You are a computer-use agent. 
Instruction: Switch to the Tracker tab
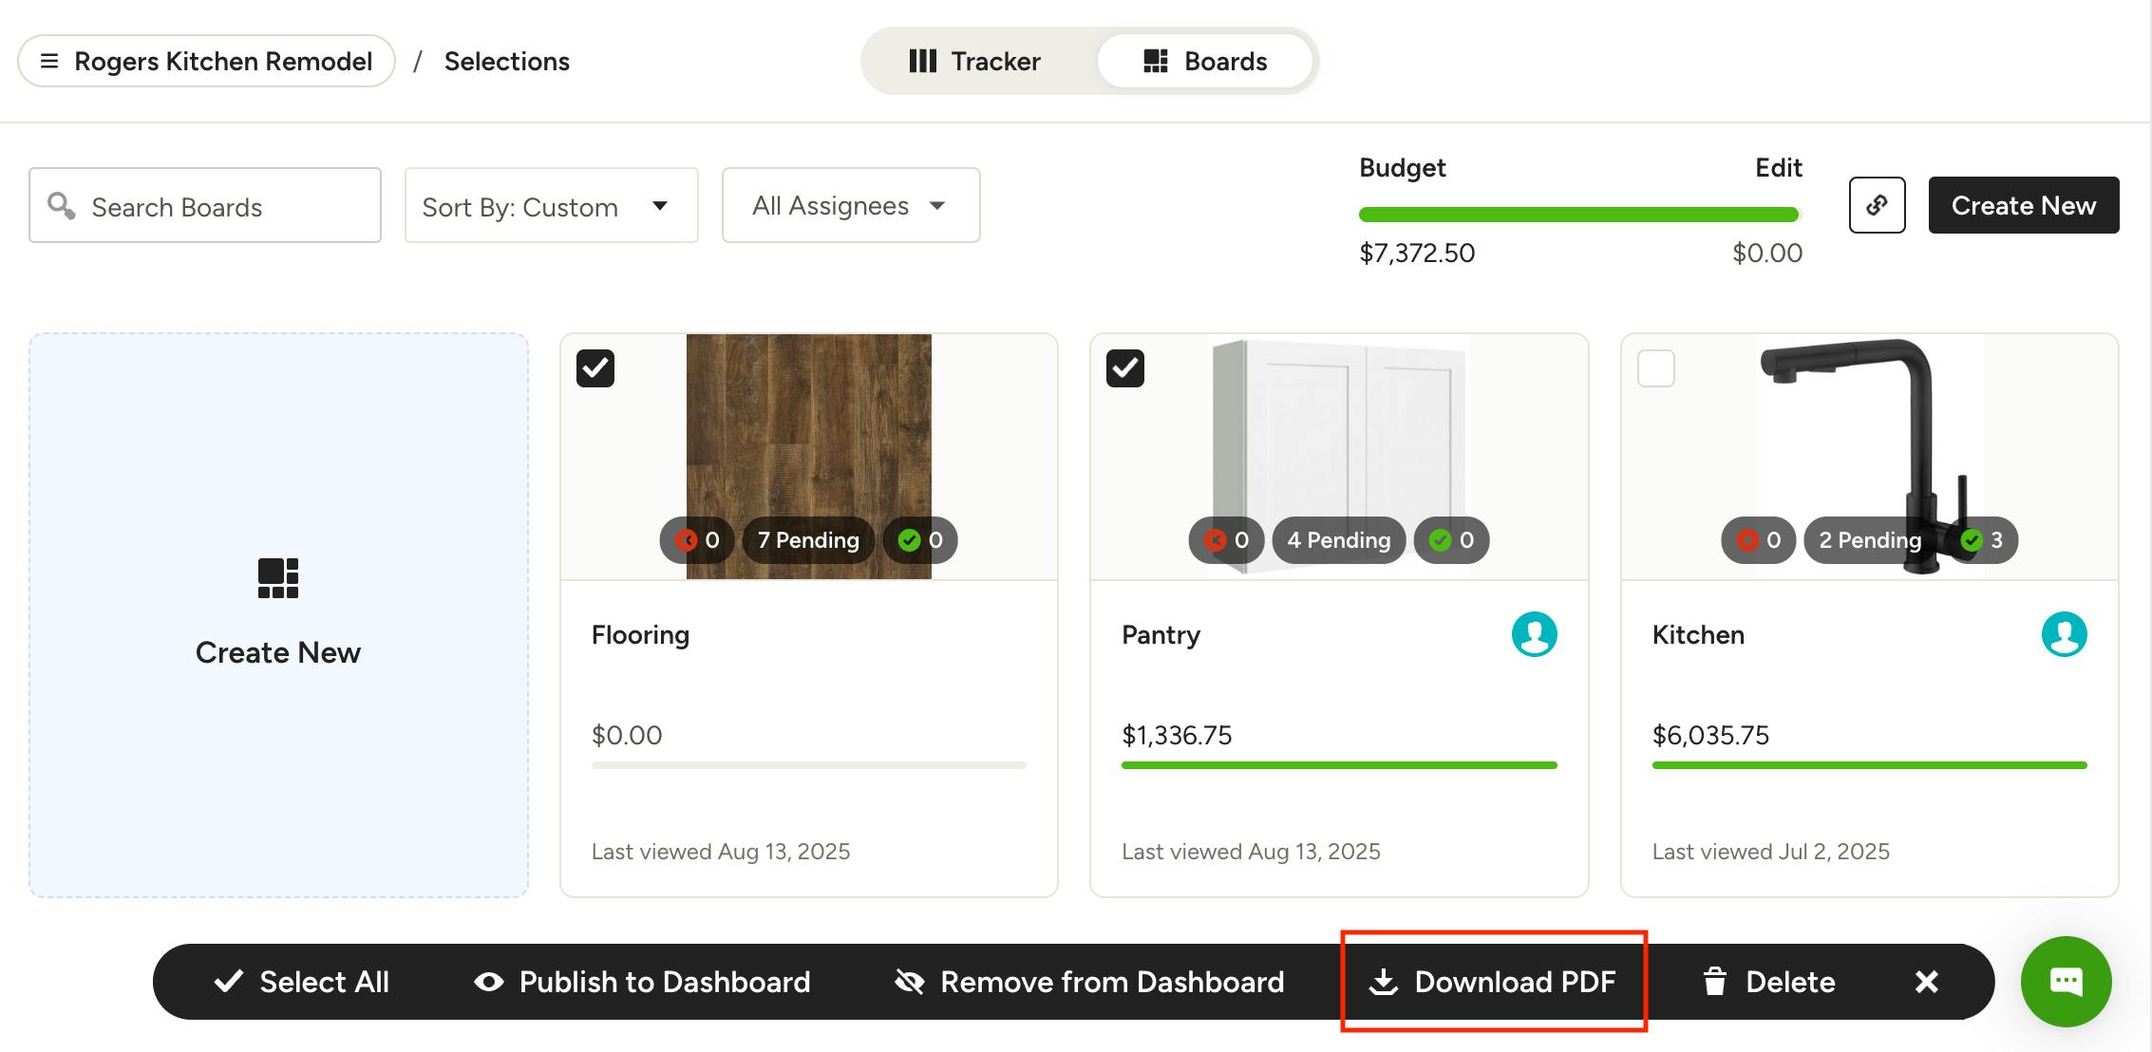tap(975, 62)
